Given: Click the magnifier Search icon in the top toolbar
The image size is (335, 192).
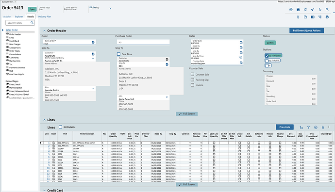Looking at the screenshot, I should pos(327,10).
